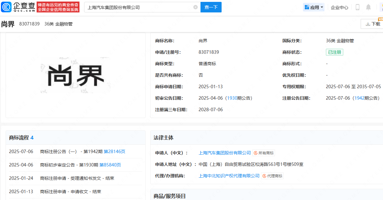Click the 下载 download button
This screenshot has height=200, width=383.
(x=372, y=24)
